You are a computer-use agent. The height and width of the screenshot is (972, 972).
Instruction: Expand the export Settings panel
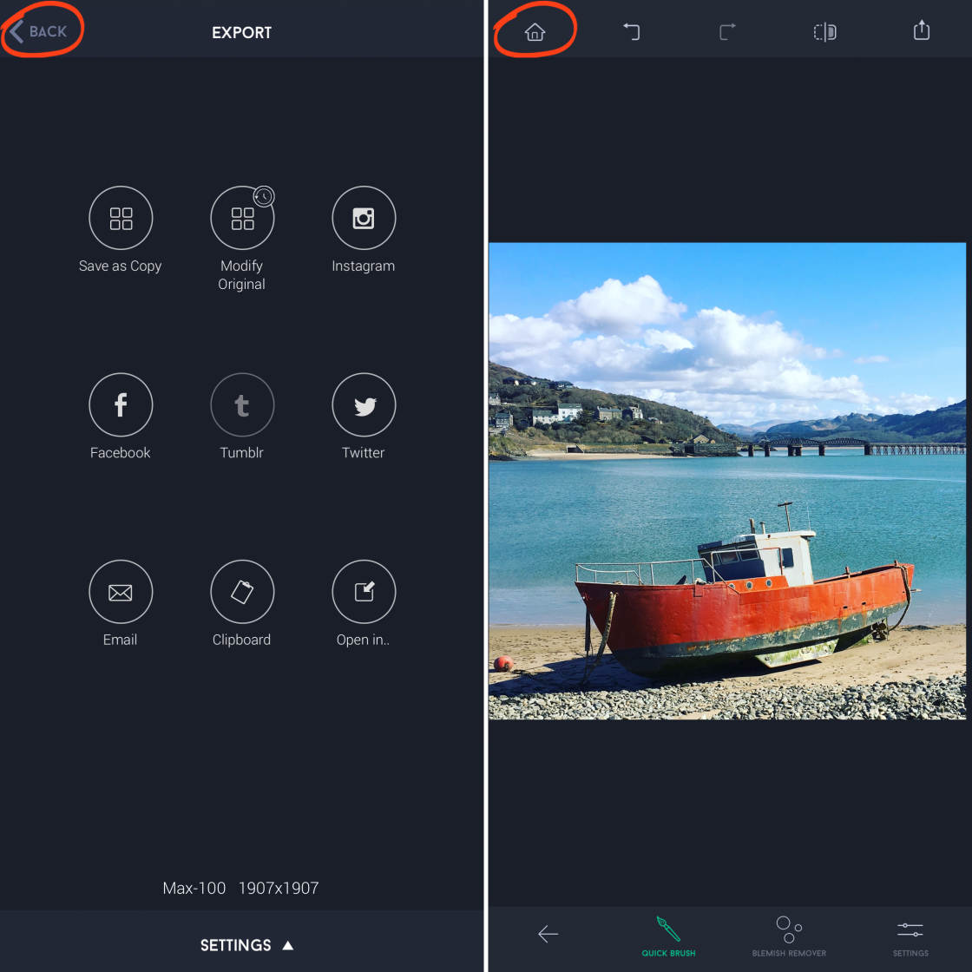[246, 945]
